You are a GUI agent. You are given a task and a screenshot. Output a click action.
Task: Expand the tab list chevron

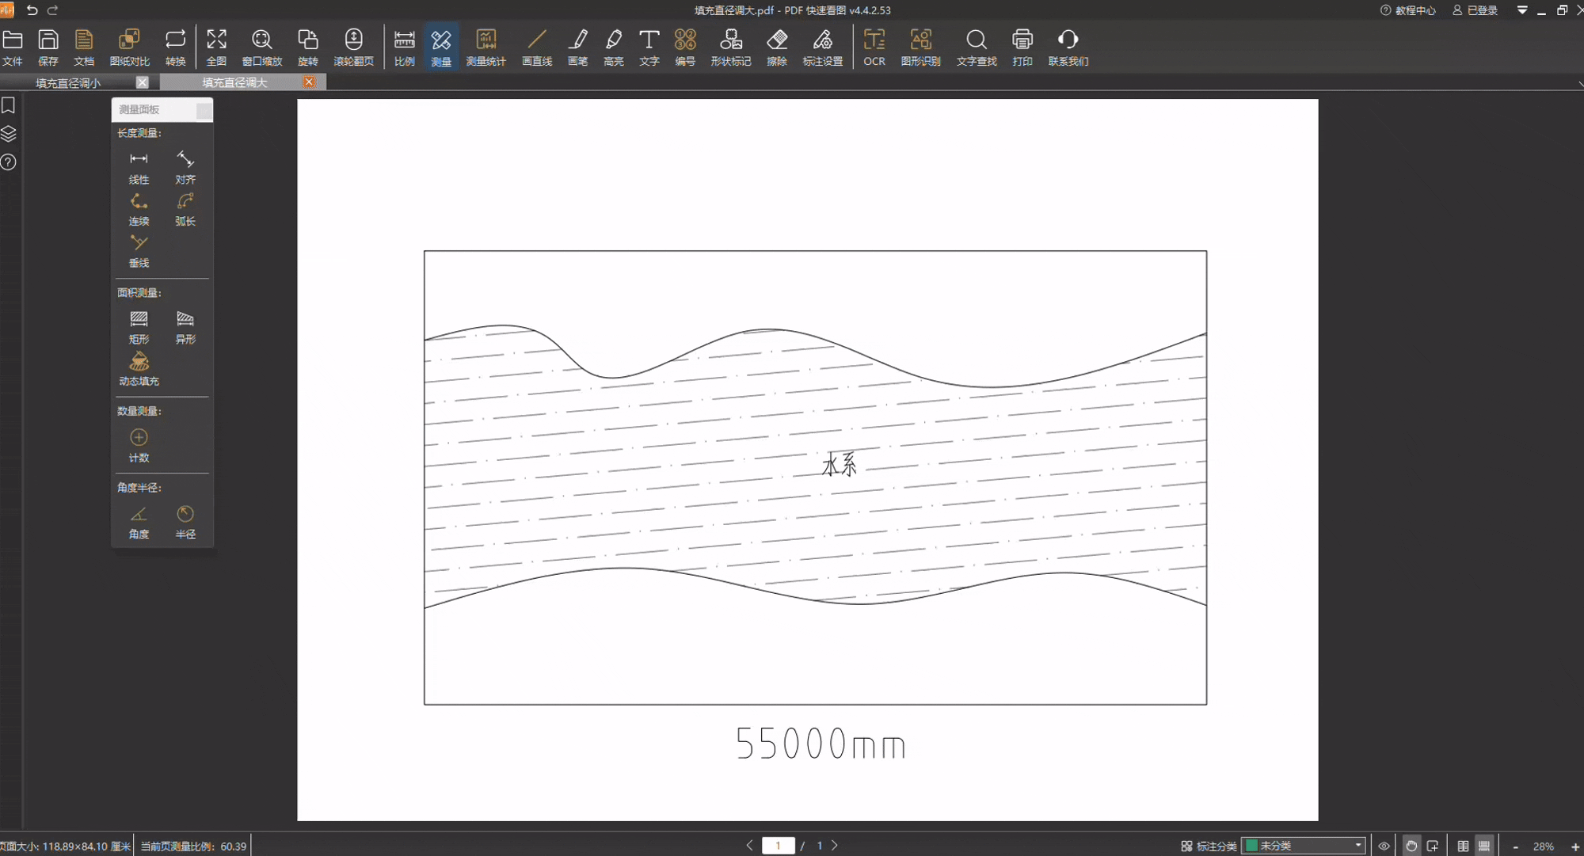coord(1579,82)
